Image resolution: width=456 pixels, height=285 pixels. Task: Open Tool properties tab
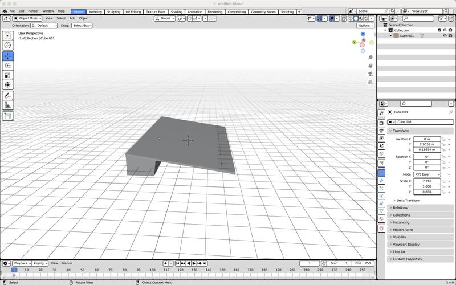381,113
